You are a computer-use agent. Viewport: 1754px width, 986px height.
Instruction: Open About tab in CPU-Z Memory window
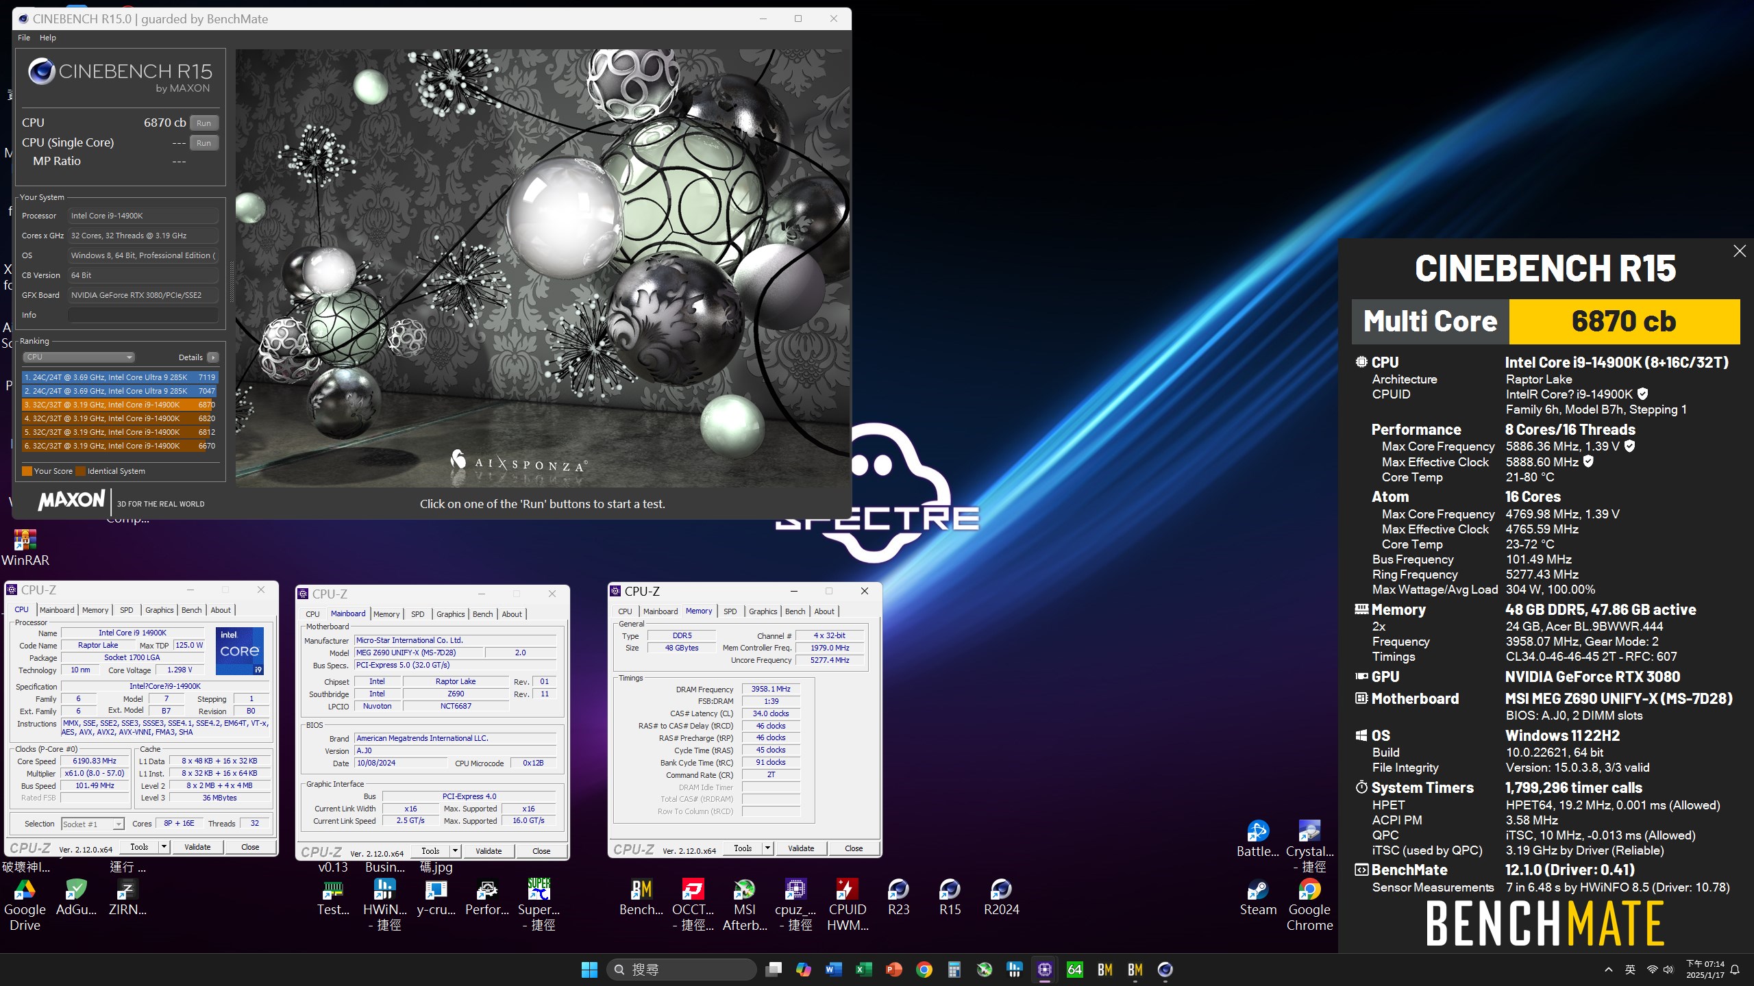click(824, 611)
